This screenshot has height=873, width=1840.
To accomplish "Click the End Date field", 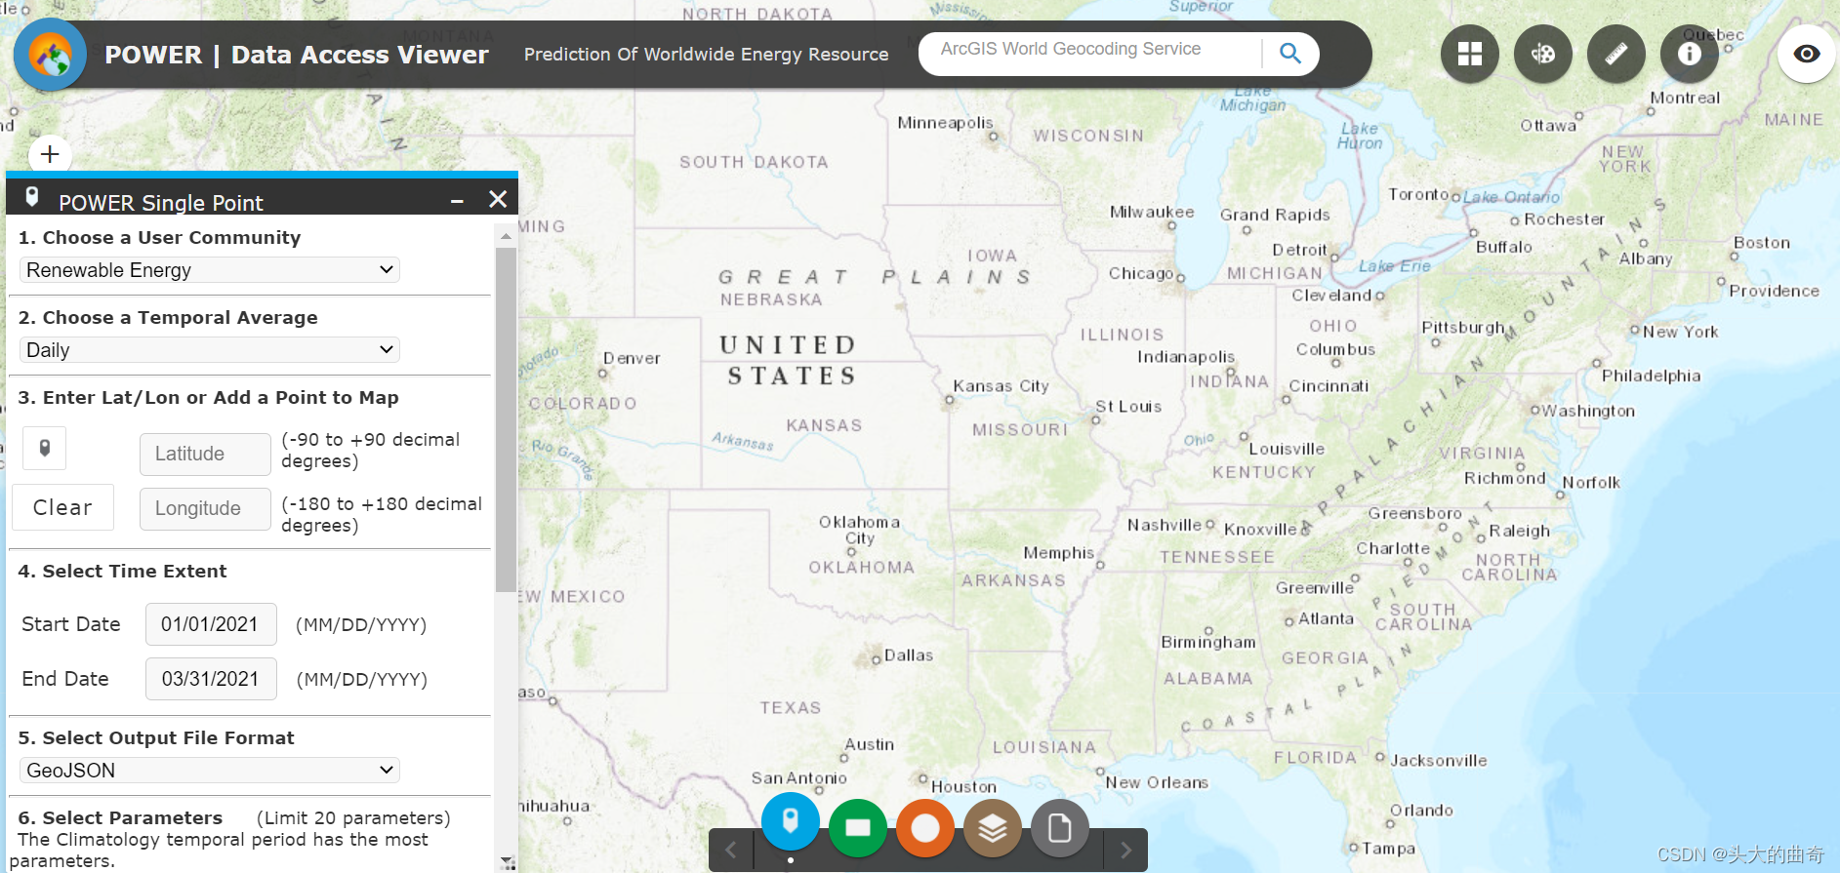I will pyautogui.click(x=211, y=679).
